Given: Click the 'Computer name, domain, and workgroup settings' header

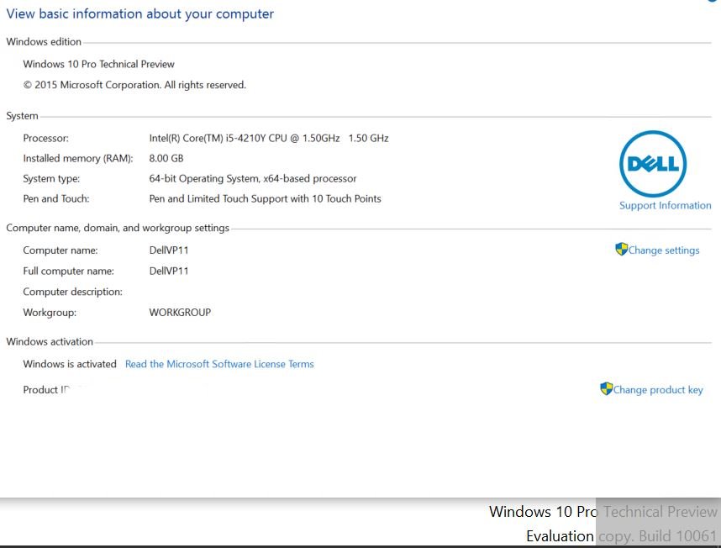Looking at the screenshot, I should (x=118, y=229).
